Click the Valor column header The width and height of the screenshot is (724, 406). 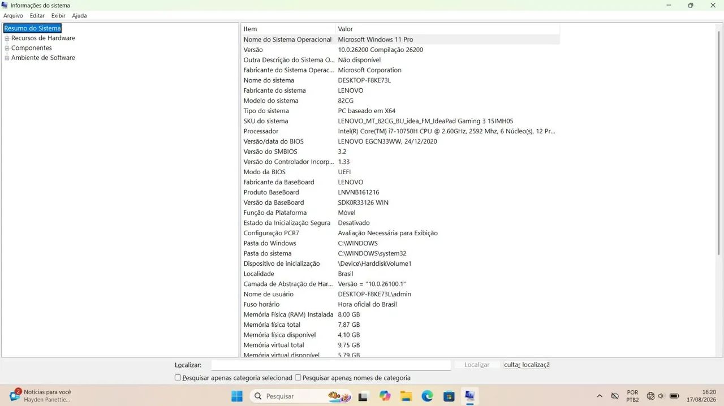click(447, 29)
